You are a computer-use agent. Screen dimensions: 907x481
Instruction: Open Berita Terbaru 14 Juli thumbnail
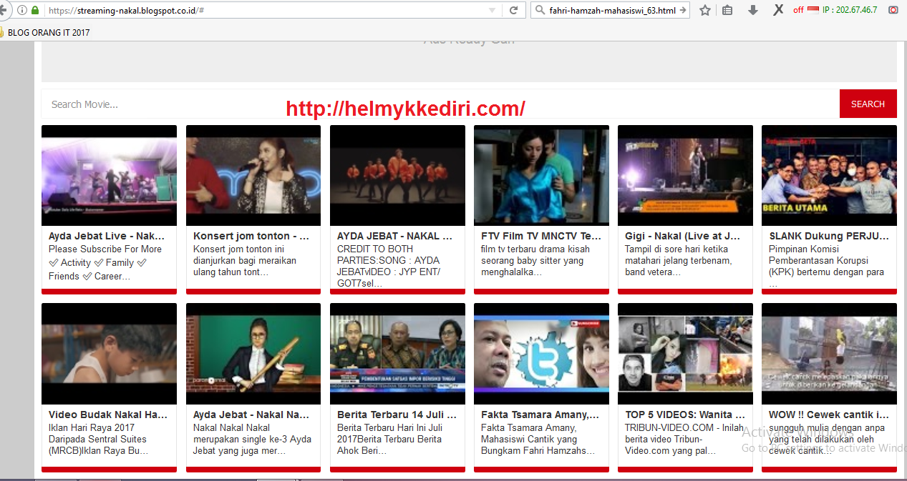click(397, 354)
